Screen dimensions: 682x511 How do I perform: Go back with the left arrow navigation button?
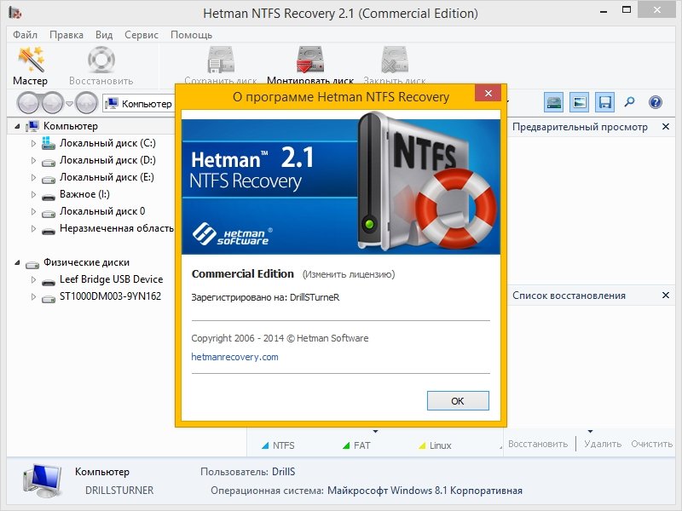point(29,103)
